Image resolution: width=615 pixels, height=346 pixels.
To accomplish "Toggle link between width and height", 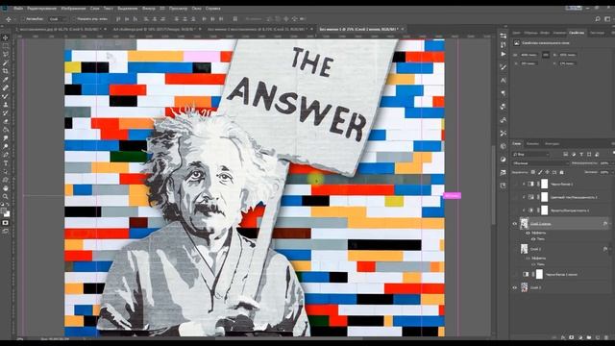I will point(546,55).
